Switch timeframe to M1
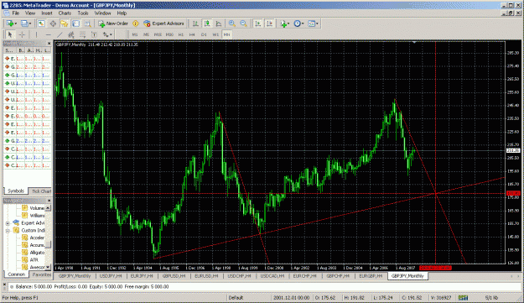 click(135, 34)
